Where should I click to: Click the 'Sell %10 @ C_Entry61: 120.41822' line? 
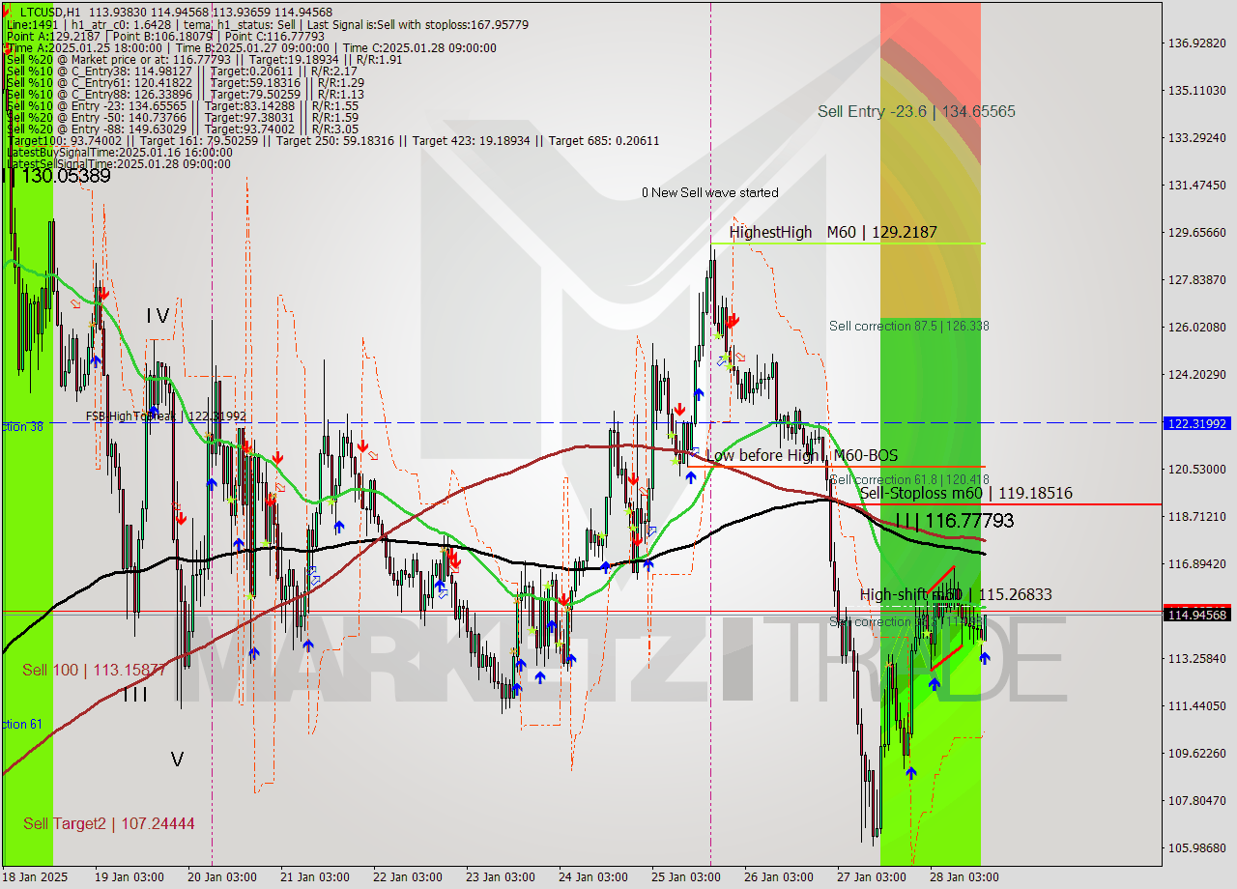tap(185, 82)
